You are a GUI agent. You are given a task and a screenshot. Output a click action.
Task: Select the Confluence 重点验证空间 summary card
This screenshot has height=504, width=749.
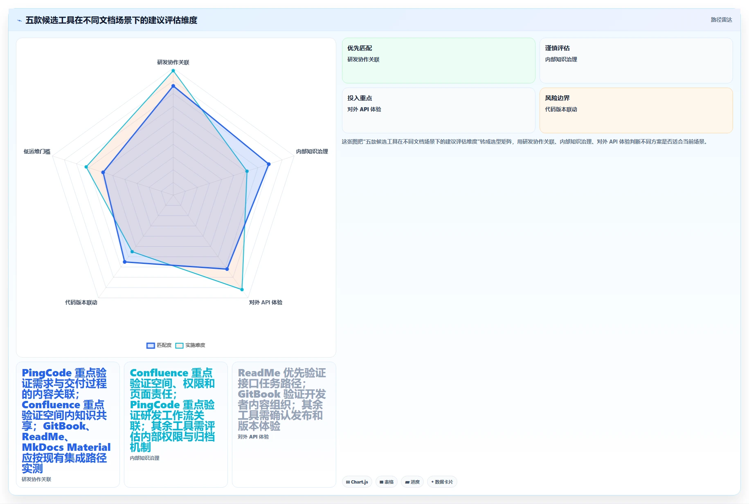coord(176,425)
